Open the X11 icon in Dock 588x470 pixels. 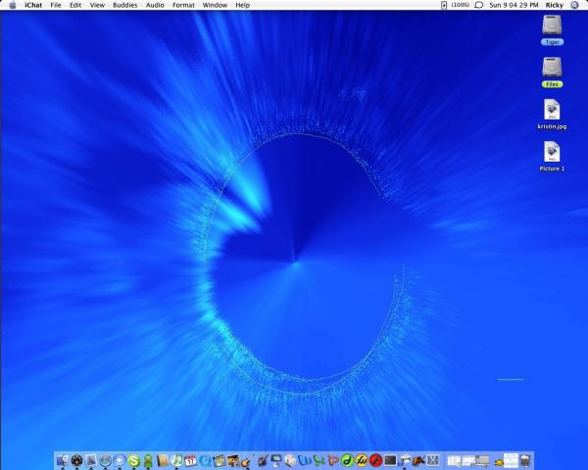[x=433, y=460]
